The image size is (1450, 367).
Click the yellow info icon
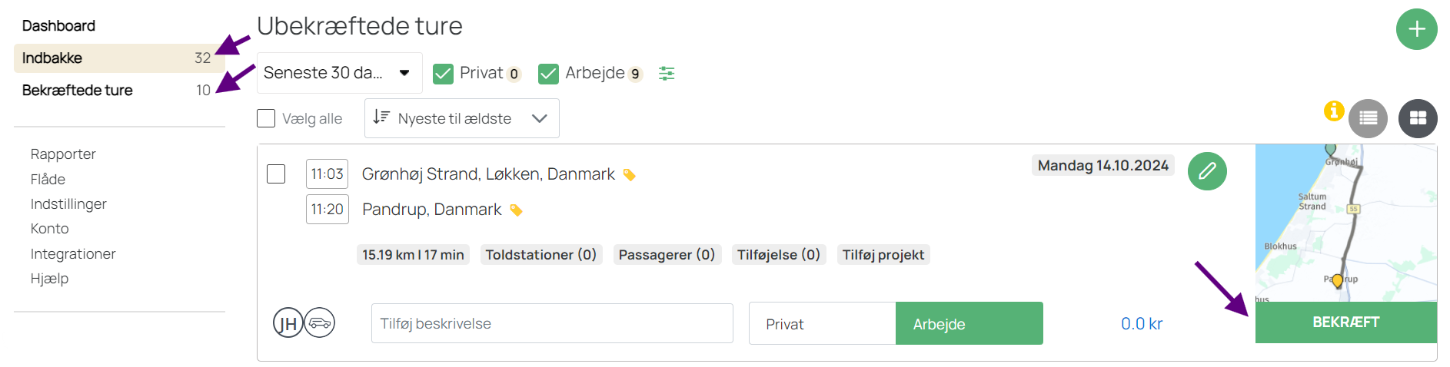point(1334,111)
